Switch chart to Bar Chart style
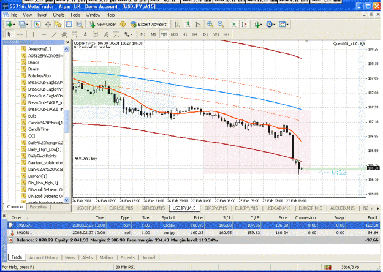 tap(177, 24)
